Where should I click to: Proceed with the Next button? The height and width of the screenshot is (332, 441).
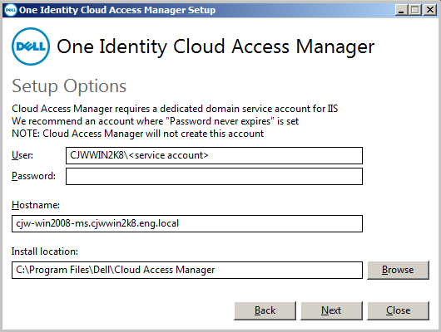[x=332, y=310]
